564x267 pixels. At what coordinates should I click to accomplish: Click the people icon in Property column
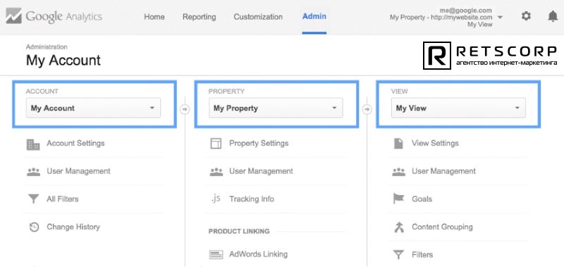pos(216,172)
